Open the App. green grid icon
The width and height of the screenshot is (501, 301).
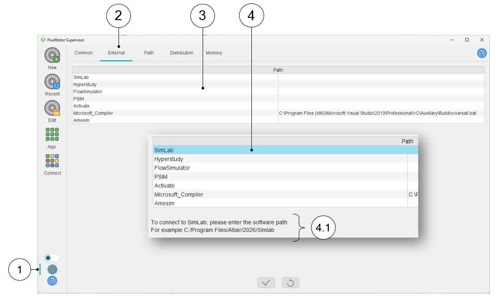[52, 134]
